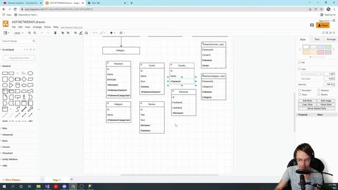
Task: Select the light blue style swatch
Action: pos(321,47)
